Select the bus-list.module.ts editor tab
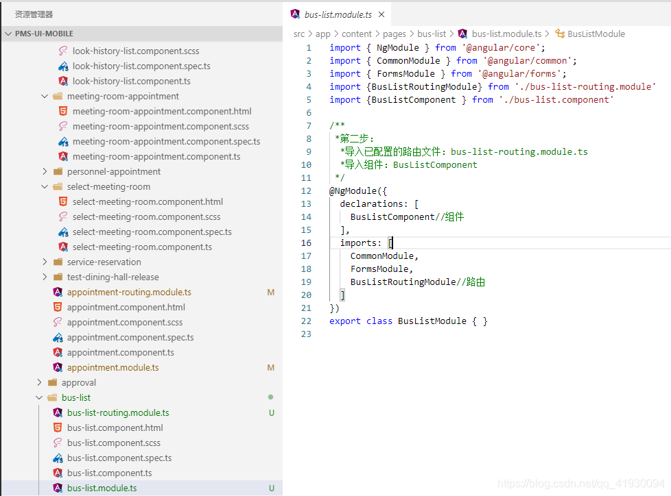671x496 pixels. pos(337,14)
